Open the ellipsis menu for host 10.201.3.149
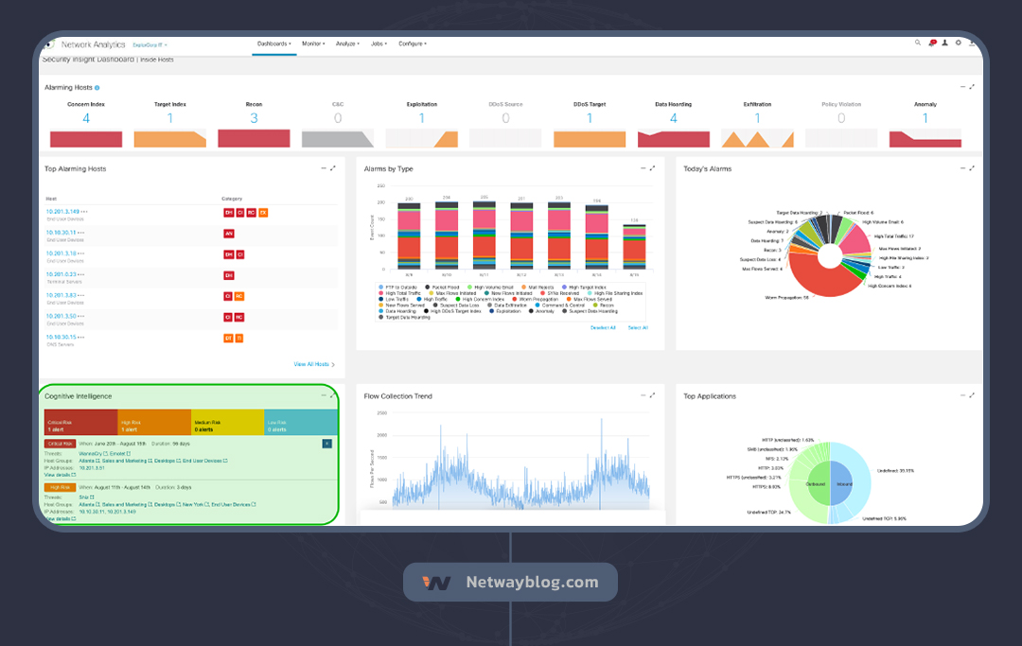This screenshot has width=1022, height=646. 84,210
